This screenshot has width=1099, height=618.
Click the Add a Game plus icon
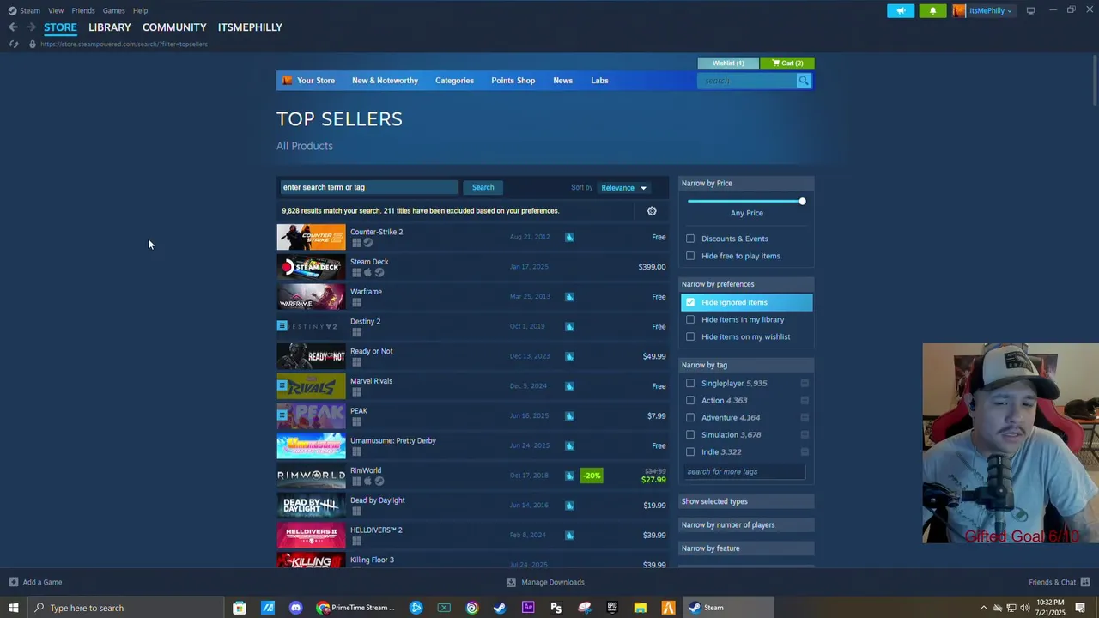pyautogui.click(x=13, y=582)
